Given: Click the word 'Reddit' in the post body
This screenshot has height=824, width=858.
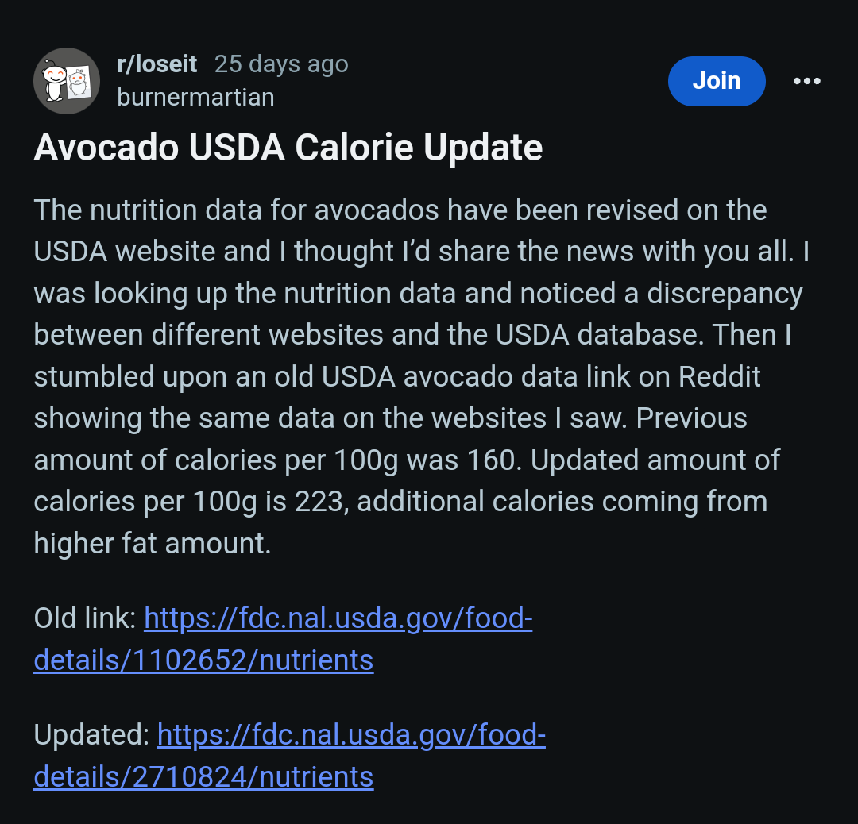Looking at the screenshot, I should (719, 377).
